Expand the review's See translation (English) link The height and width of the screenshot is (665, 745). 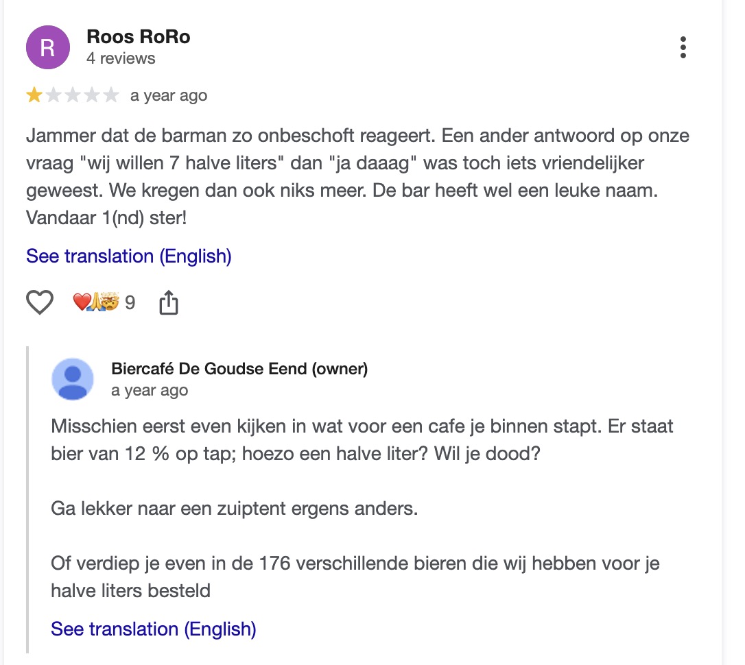(129, 256)
